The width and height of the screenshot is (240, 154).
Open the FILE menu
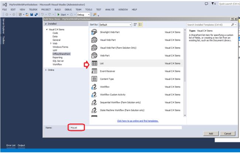pos(4,10)
